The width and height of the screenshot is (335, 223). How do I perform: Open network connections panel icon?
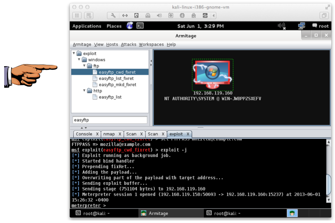point(302,26)
